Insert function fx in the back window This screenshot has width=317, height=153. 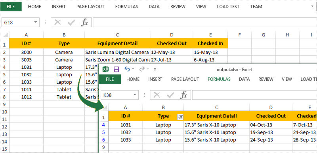[84, 23]
